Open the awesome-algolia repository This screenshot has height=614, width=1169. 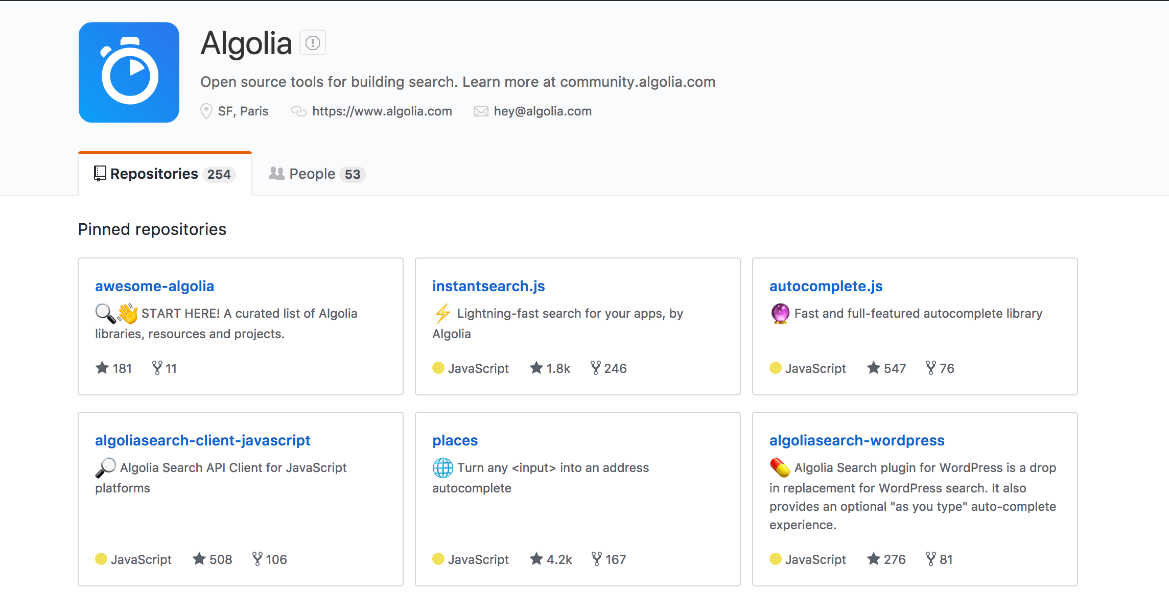tap(154, 286)
